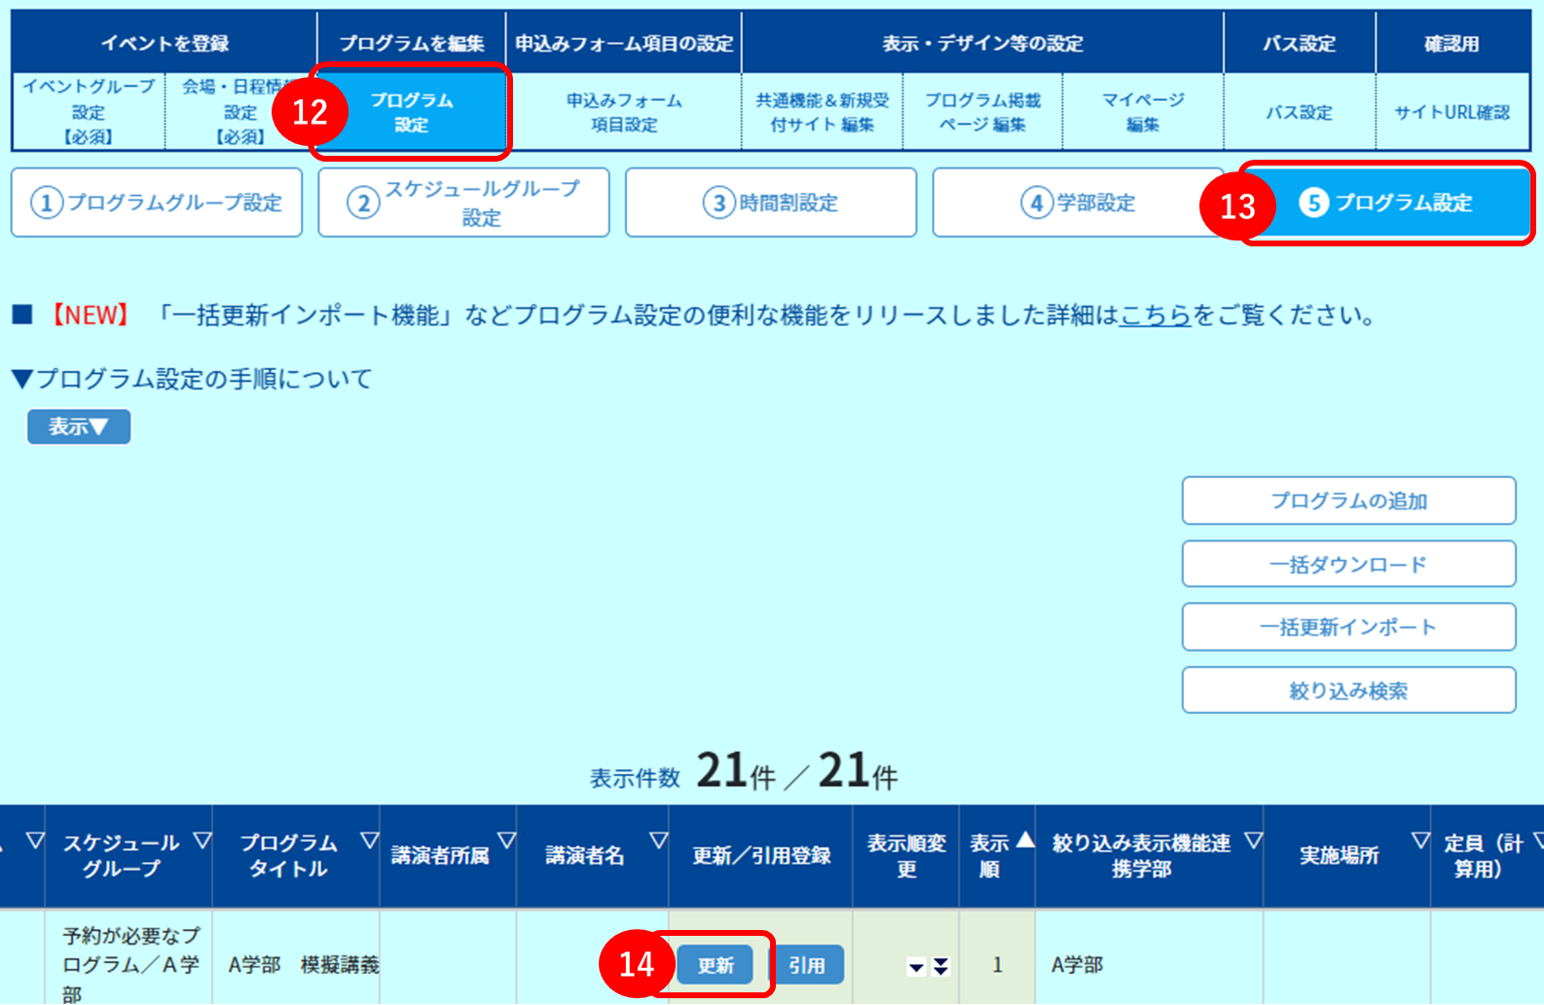Open the サイトURL確認 menu item
The image size is (1544, 1005).
(1452, 112)
